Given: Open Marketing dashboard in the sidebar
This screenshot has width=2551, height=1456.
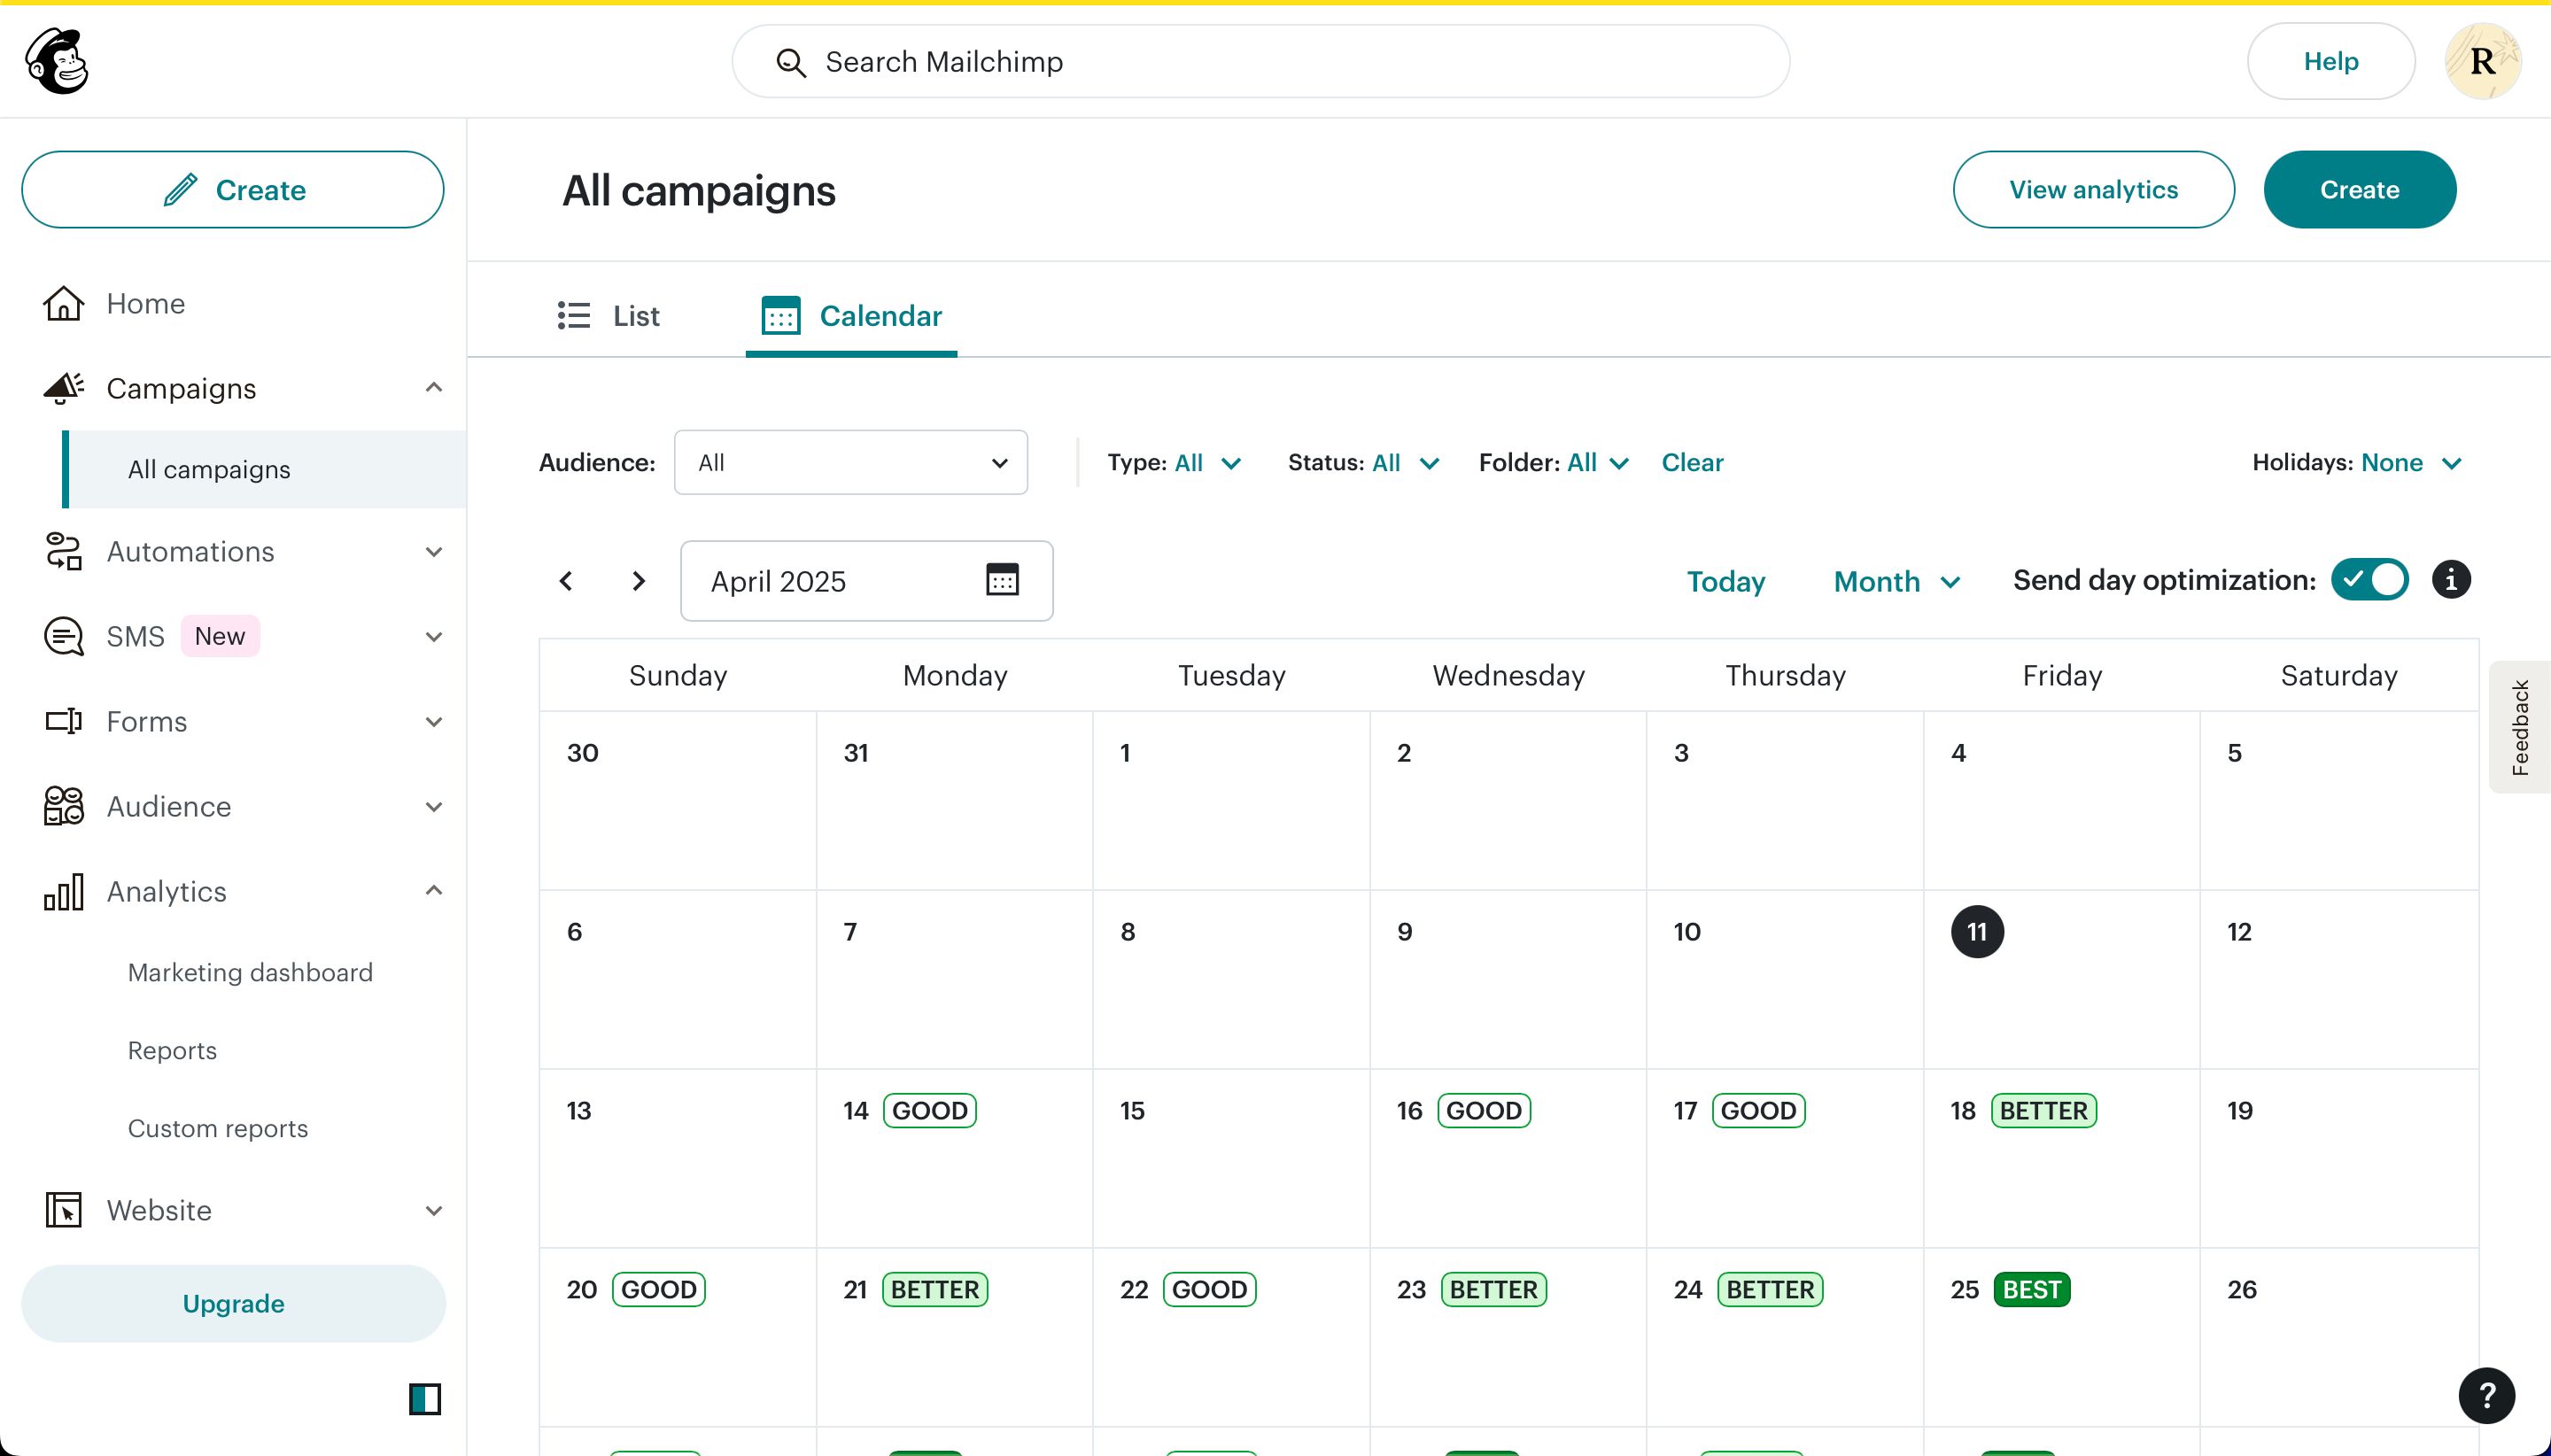Looking at the screenshot, I should coord(250,972).
